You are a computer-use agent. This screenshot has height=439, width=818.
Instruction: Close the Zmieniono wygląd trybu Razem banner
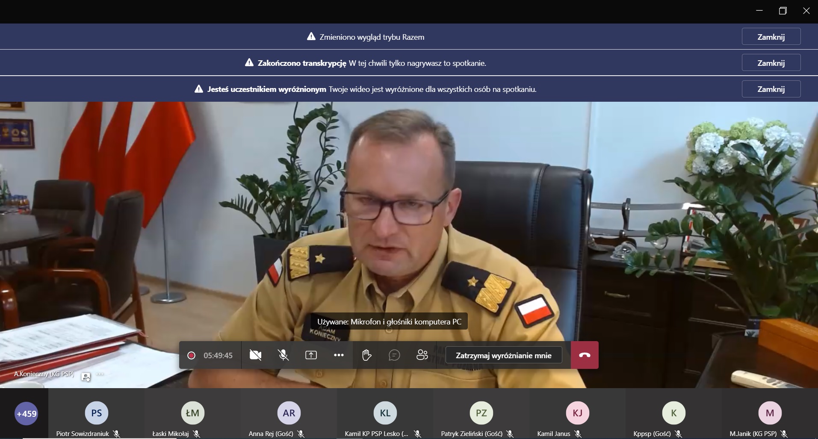[x=771, y=37]
